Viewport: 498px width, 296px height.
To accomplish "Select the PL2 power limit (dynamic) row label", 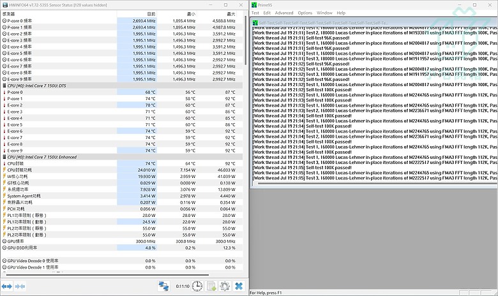I will 27,235.
